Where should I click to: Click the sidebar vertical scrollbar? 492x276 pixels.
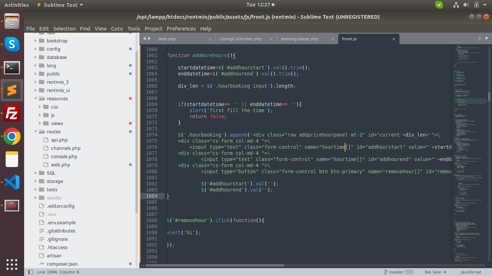click(x=137, y=131)
